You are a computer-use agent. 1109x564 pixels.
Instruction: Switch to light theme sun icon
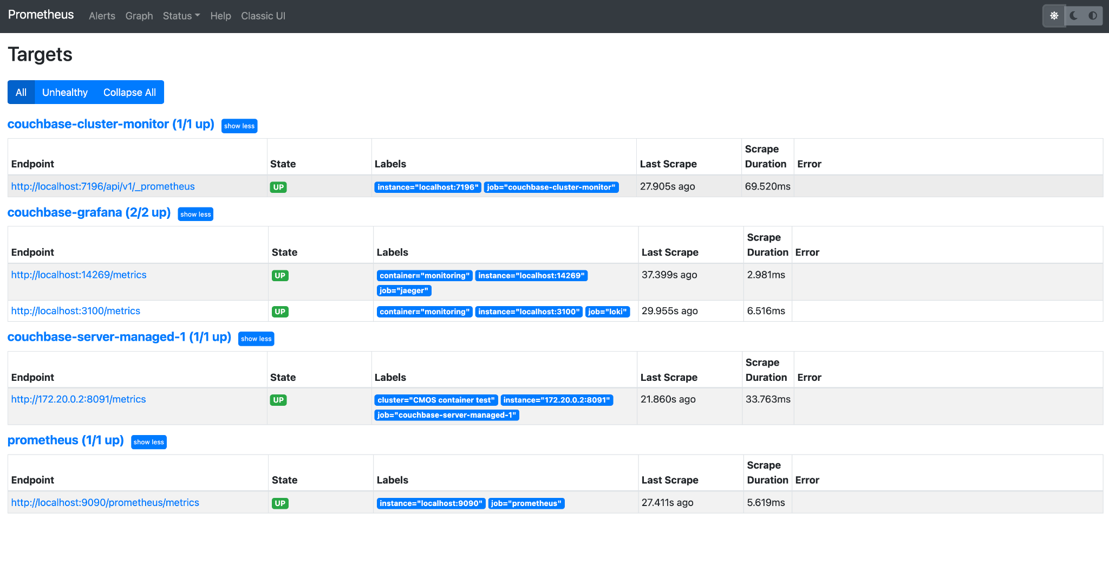[1054, 16]
